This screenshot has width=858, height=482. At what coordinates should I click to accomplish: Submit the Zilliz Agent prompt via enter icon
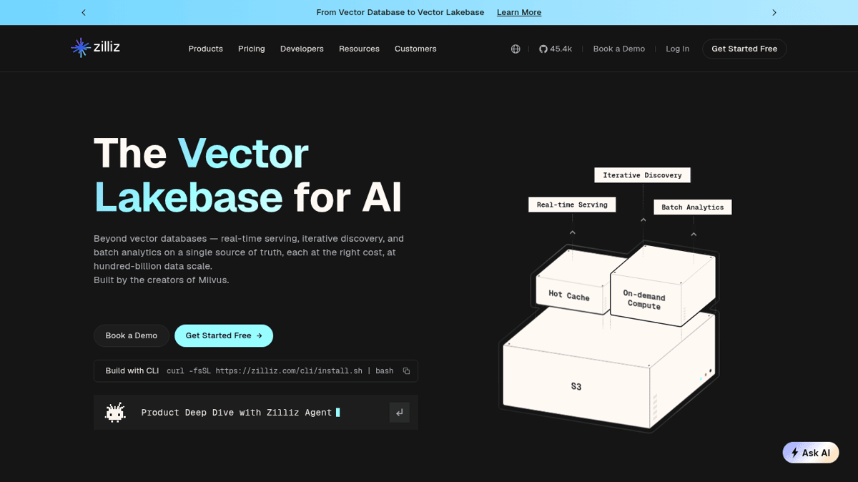pos(400,413)
